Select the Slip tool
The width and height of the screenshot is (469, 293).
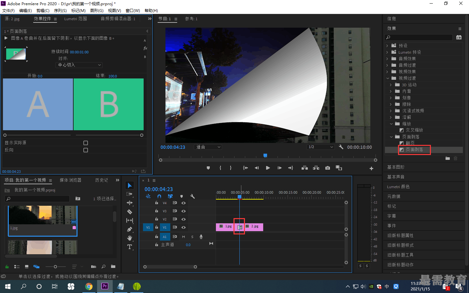pos(130,220)
